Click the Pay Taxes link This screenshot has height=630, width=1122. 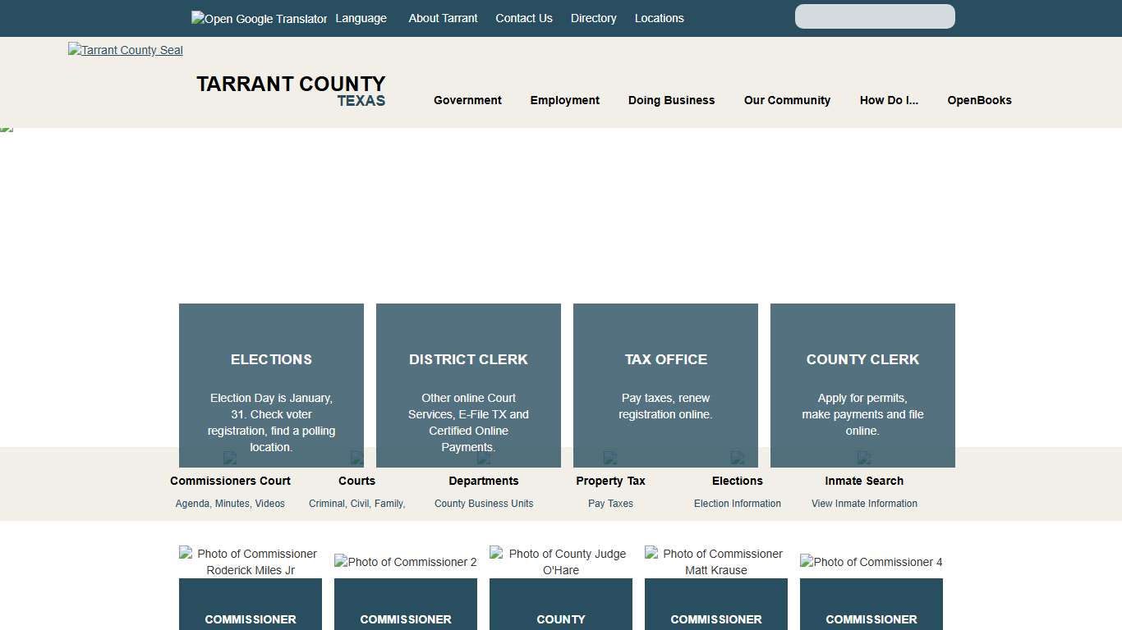[x=610, y=503]
